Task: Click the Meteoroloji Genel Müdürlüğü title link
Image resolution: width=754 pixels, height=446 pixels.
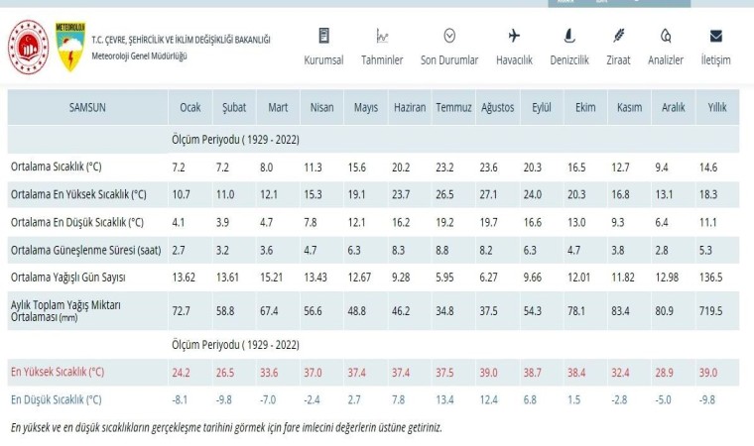Action: coord(139,56)
